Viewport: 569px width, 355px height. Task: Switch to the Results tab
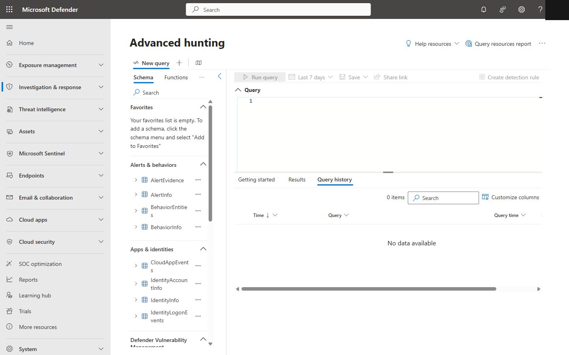[x=297, y=179]
